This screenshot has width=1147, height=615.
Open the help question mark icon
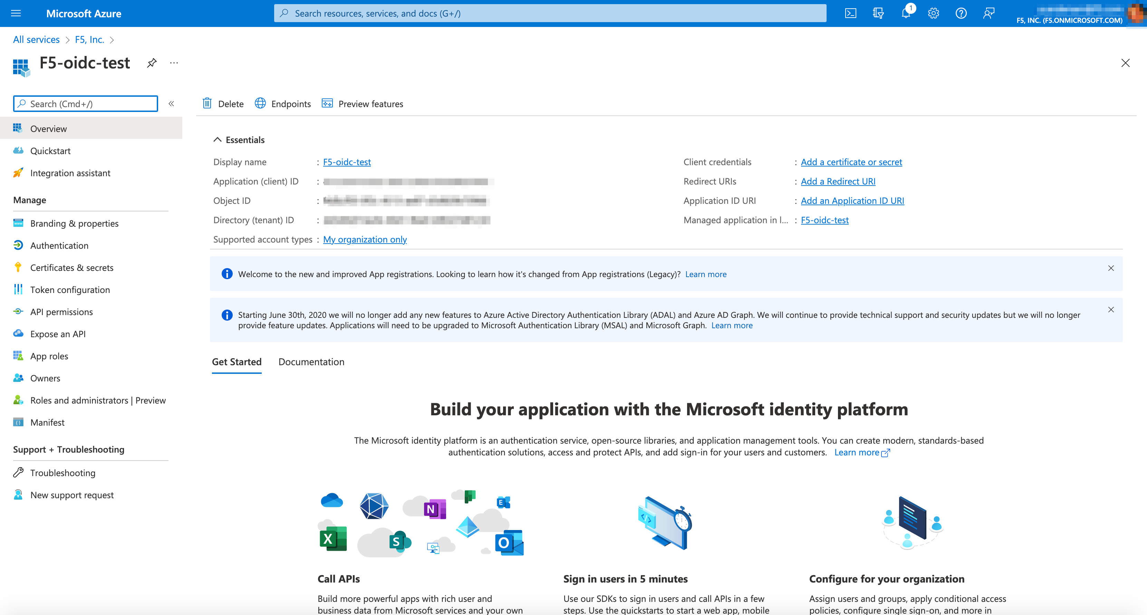961,13
